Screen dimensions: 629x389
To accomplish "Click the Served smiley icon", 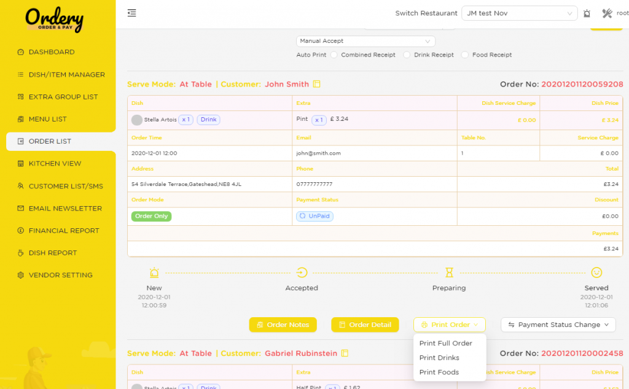I will (x=596, y=272).
